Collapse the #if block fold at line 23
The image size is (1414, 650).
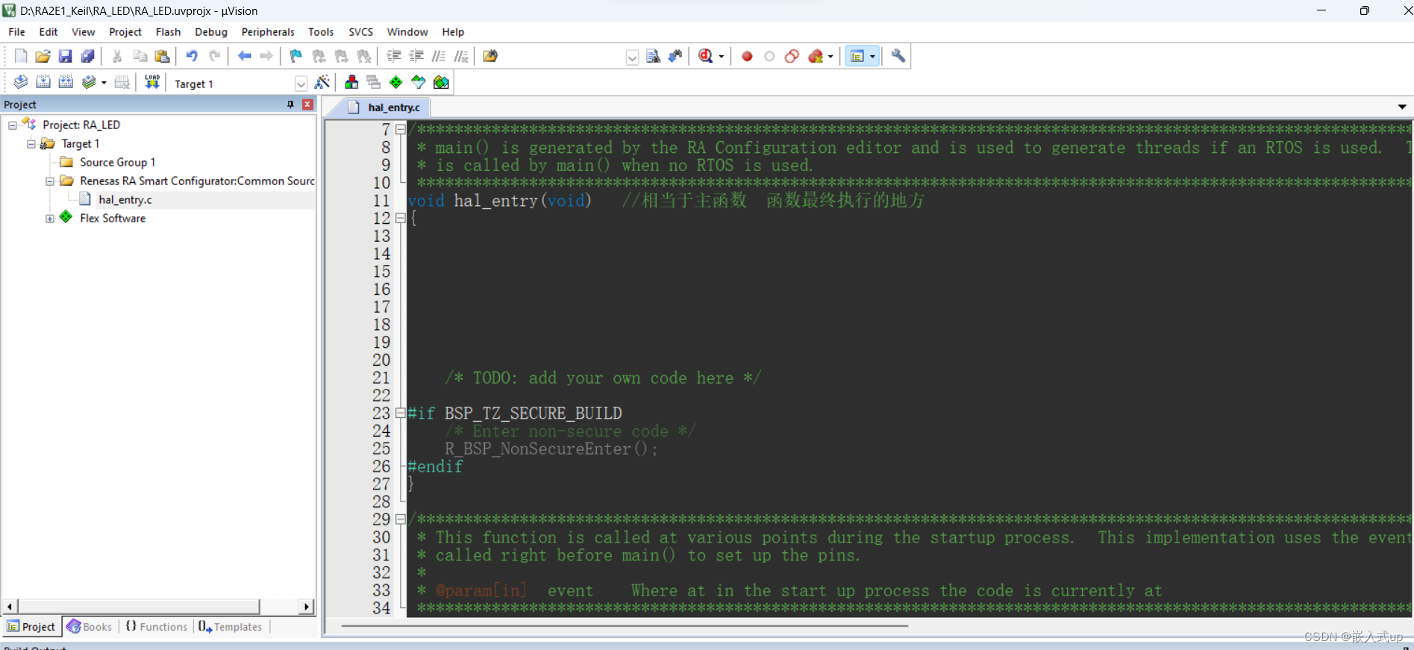[400, 413]
